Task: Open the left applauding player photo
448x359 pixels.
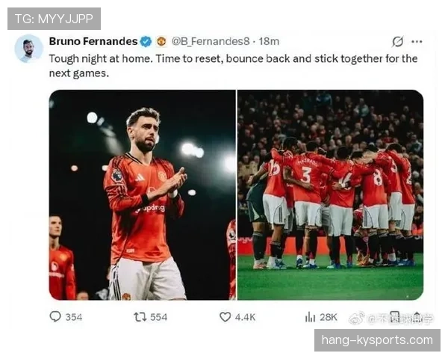Action: [x=143, y=195]
